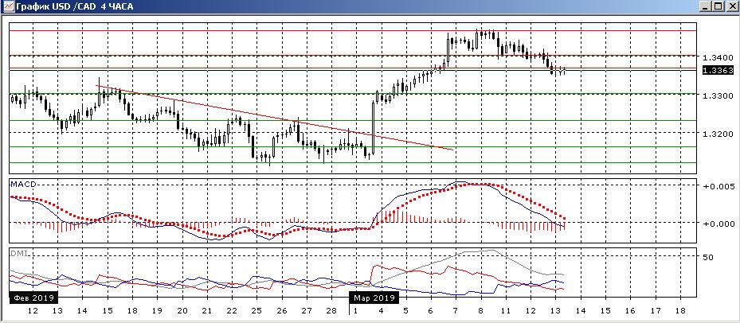Maximize the USD/CAD chart window
Image resolution: width=740 pixels, height=323 pixels.
[718, 7]
